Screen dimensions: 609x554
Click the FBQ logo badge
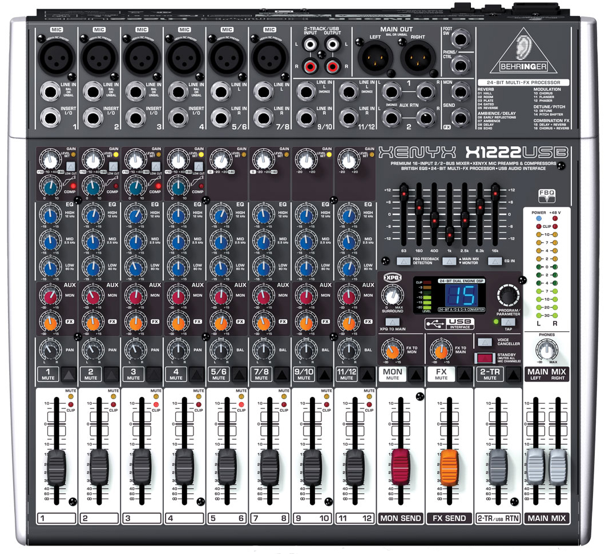coord(546,196)
